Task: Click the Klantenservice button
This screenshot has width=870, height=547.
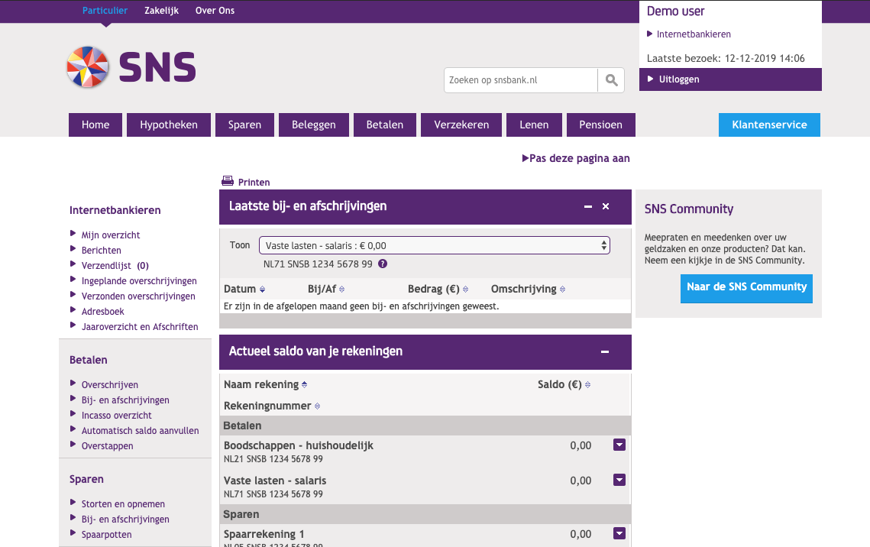Action: (770, 125)
